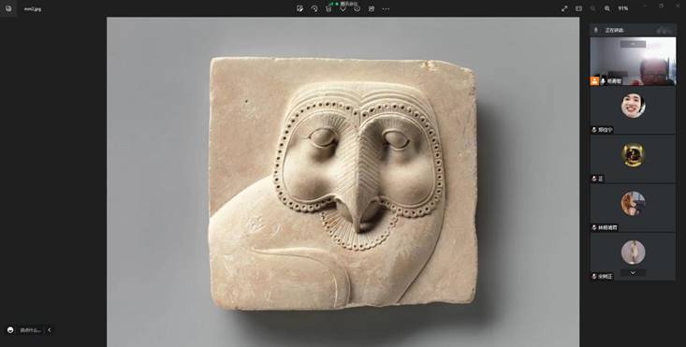Click the Photos app icon in title bar
Image resolution: width=686 pixels, height=347 pixels.
click(x=8, y=8)
